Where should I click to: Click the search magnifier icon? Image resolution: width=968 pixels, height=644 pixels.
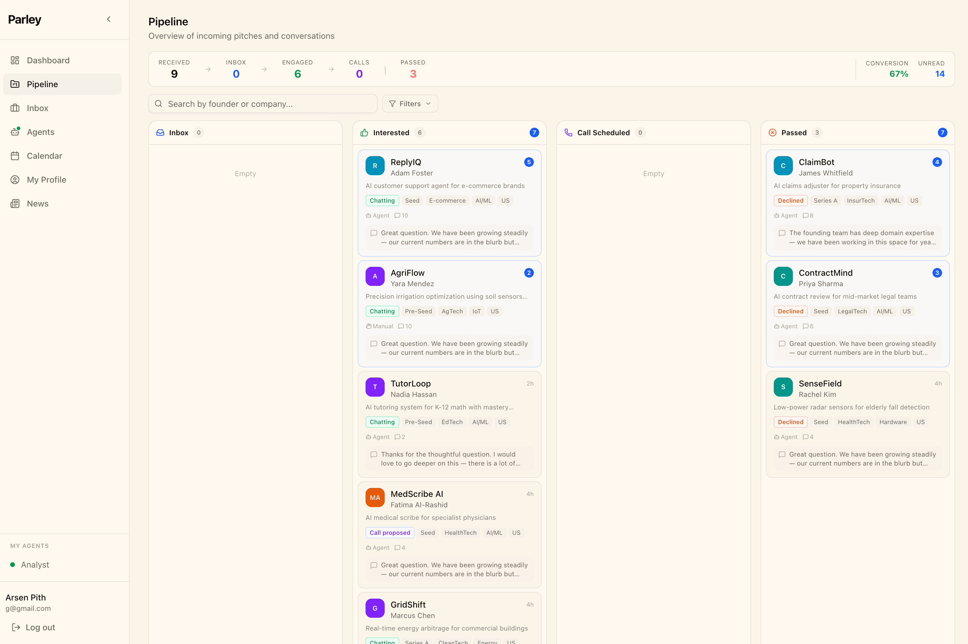pyautogui.click(x=158, y=104)
